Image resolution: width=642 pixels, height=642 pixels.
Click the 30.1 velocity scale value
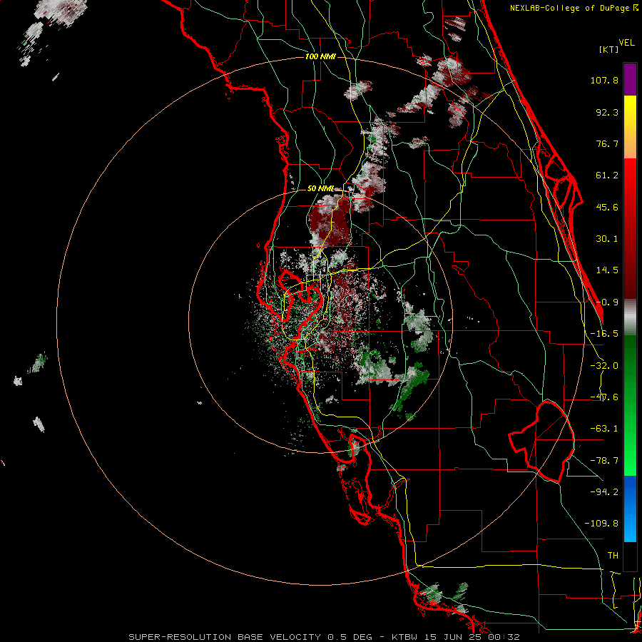pyautogui.click(x=607, y=239)
